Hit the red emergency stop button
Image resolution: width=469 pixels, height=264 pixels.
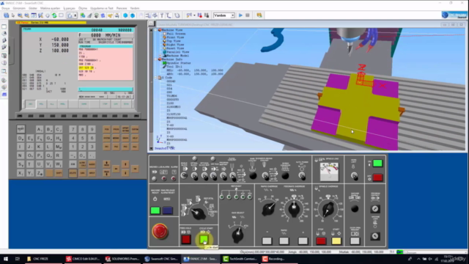(160, 231)
